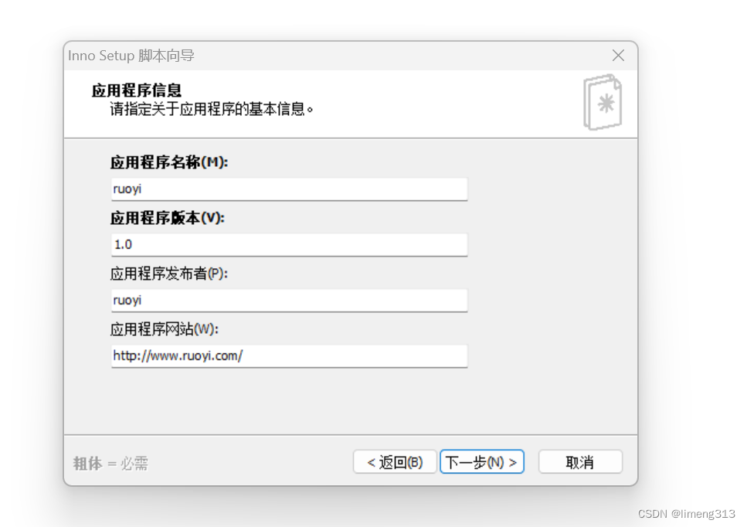Click the 粗体 = 必需 hint text
The width and height of the screenshot is (747, 527).
click(x=110, y=463)
